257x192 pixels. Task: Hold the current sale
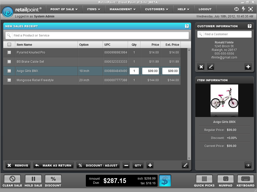[33, 179]
